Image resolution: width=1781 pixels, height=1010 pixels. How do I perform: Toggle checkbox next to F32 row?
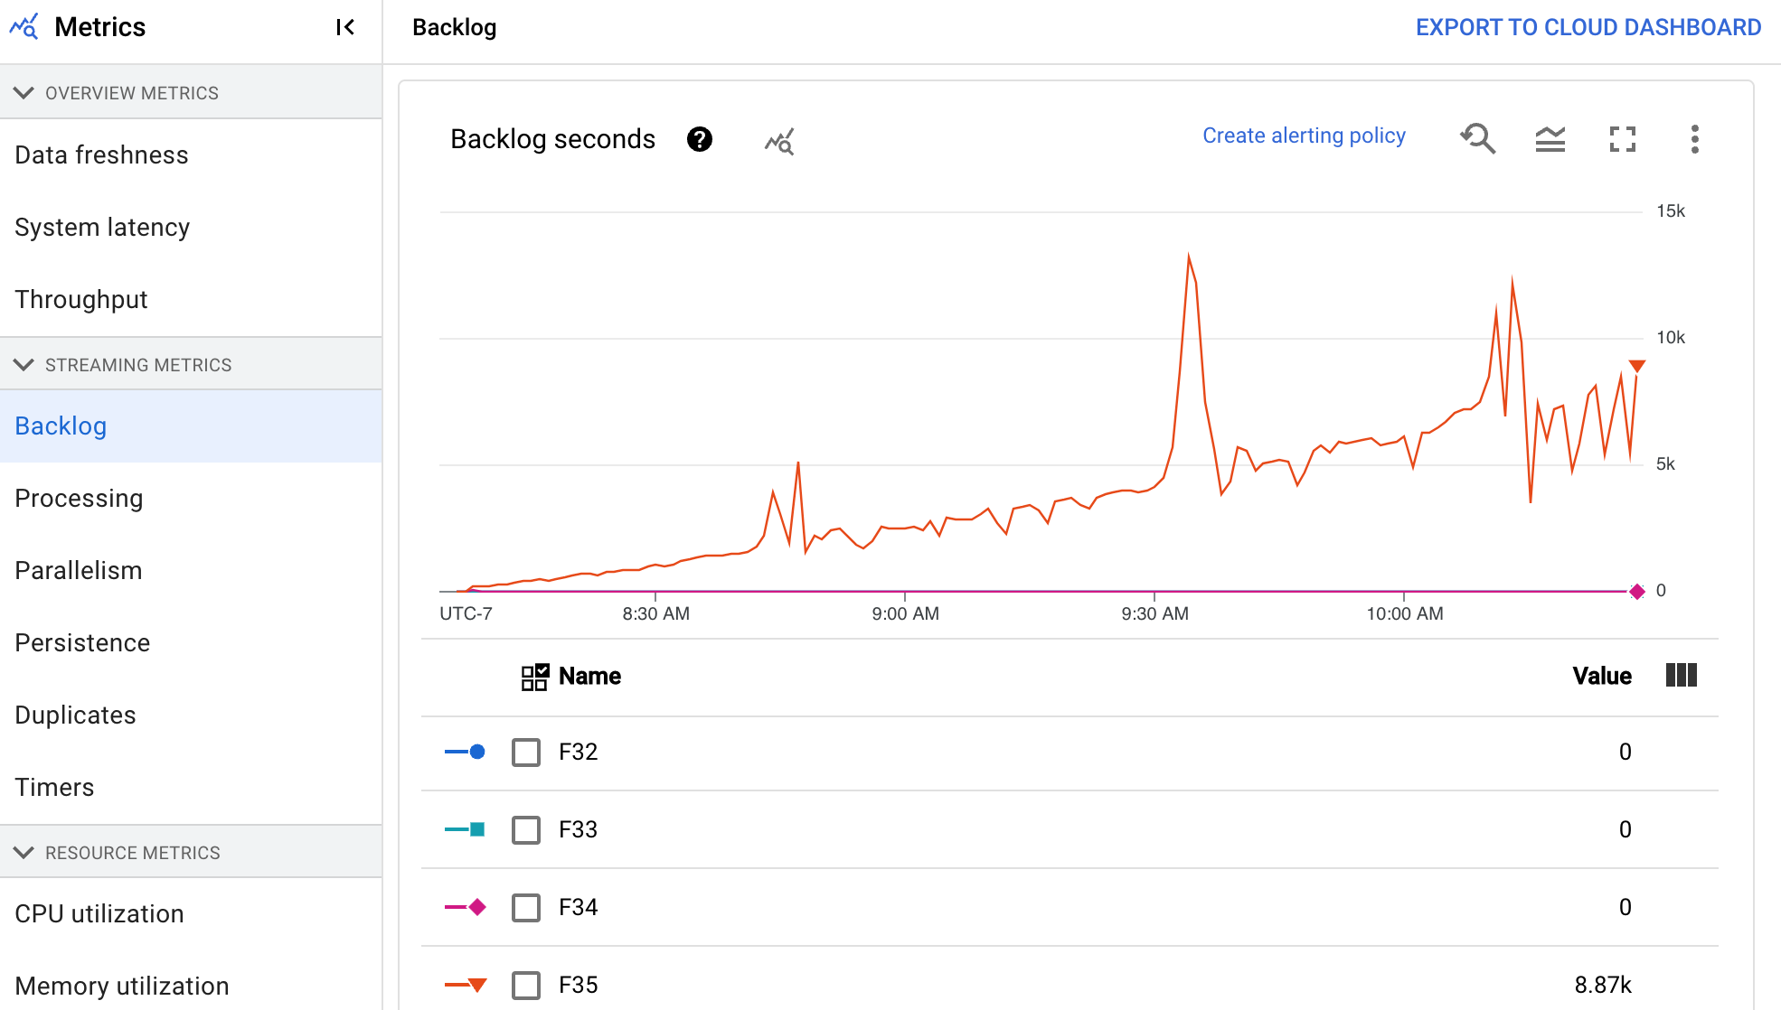click(x=526, y=751)
